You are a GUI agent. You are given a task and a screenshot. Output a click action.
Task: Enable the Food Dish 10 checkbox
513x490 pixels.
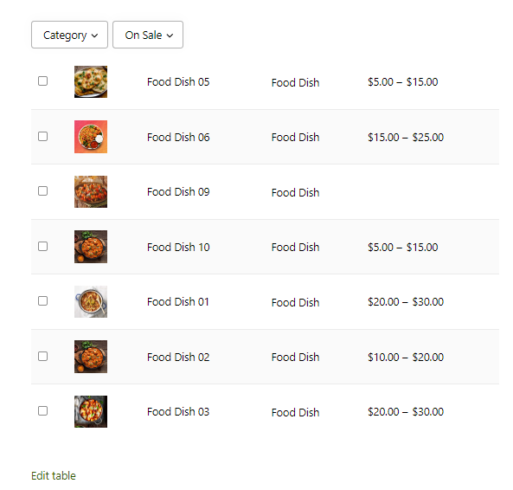click(x=43, y=246)
